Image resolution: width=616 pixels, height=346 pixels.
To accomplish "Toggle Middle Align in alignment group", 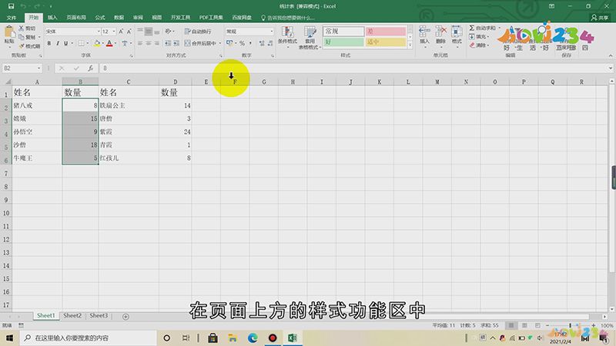I will tap(149, 32).
